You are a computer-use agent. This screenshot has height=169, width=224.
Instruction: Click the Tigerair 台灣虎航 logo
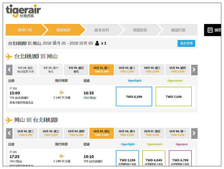pyautogui.click(x=23, y=11)
